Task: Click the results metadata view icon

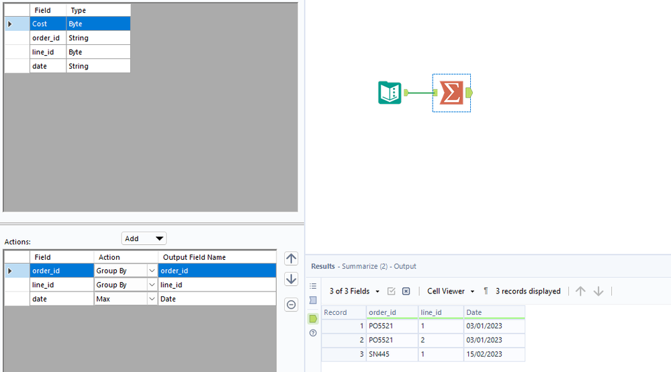Action: (313, 300)
